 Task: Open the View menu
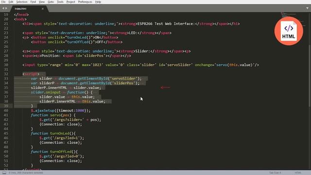pyautogui.click(x=42, y=2)
